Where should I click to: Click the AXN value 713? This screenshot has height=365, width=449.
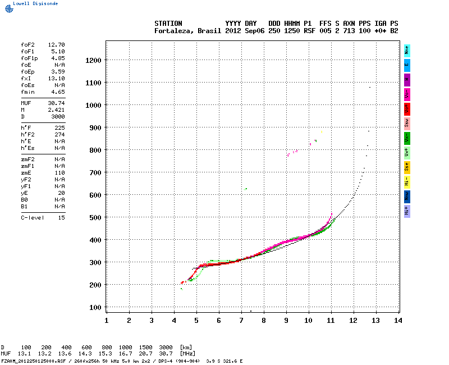pyautogui.click(x=349, y=31)
